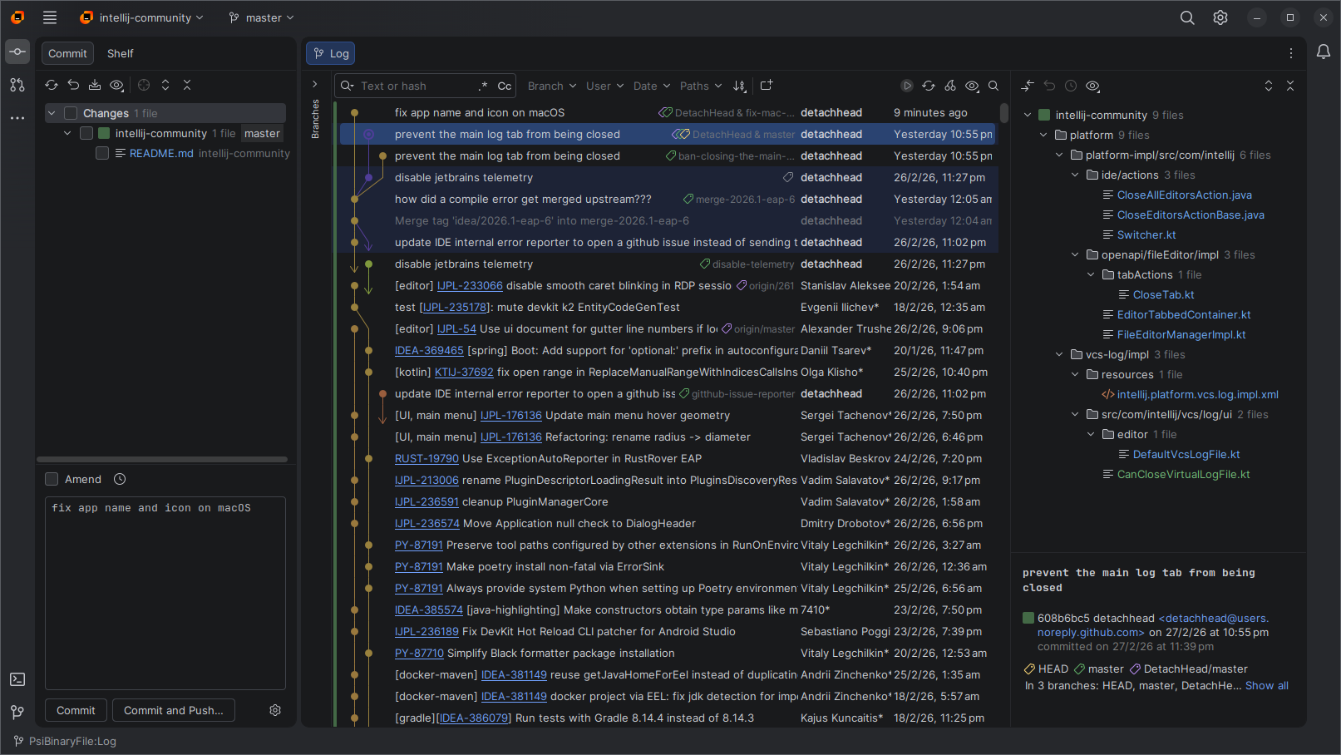Open RUST-19790 issue link
Viewport: 1341px width, 755px height.
coord(426,458)
